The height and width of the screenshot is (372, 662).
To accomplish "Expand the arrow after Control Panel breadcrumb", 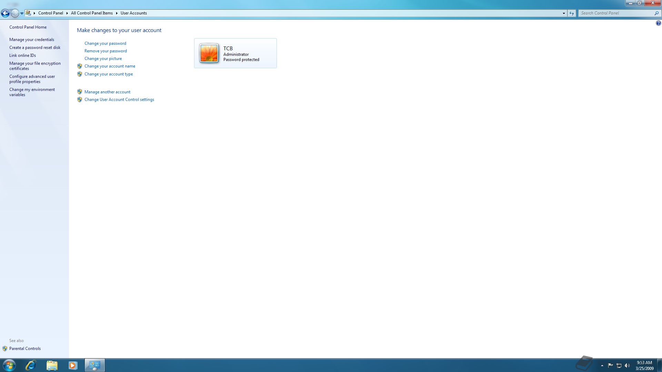I will coord(67,13).
